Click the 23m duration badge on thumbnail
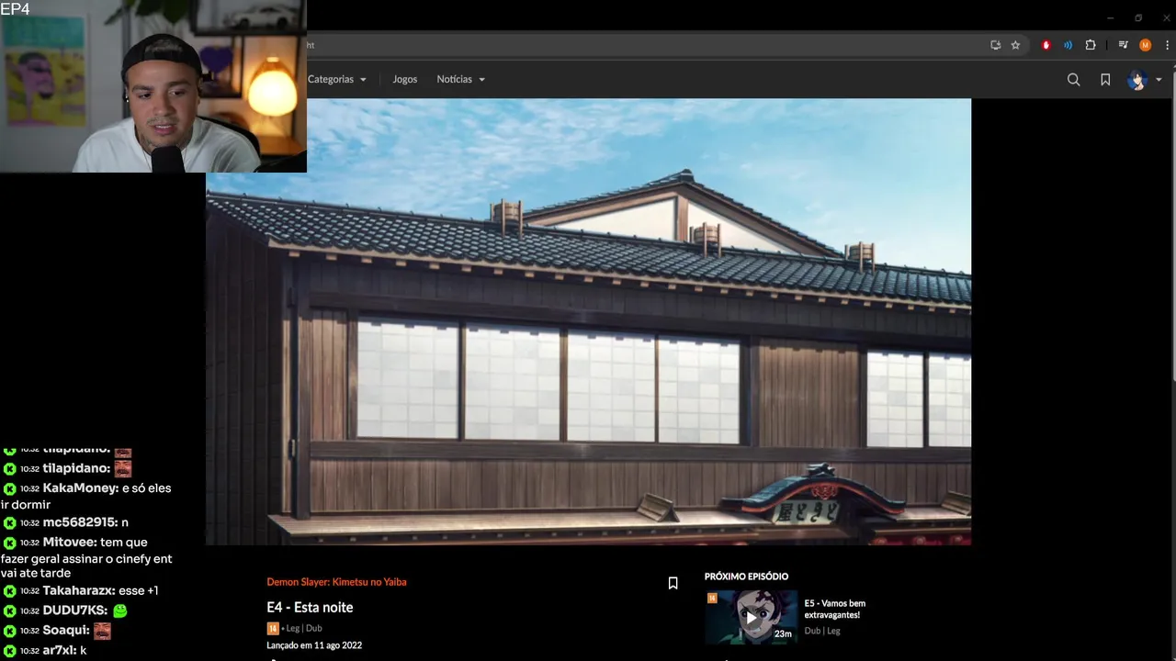Image resolution: width=1176 pixels, height=661 pixels. 783,633
